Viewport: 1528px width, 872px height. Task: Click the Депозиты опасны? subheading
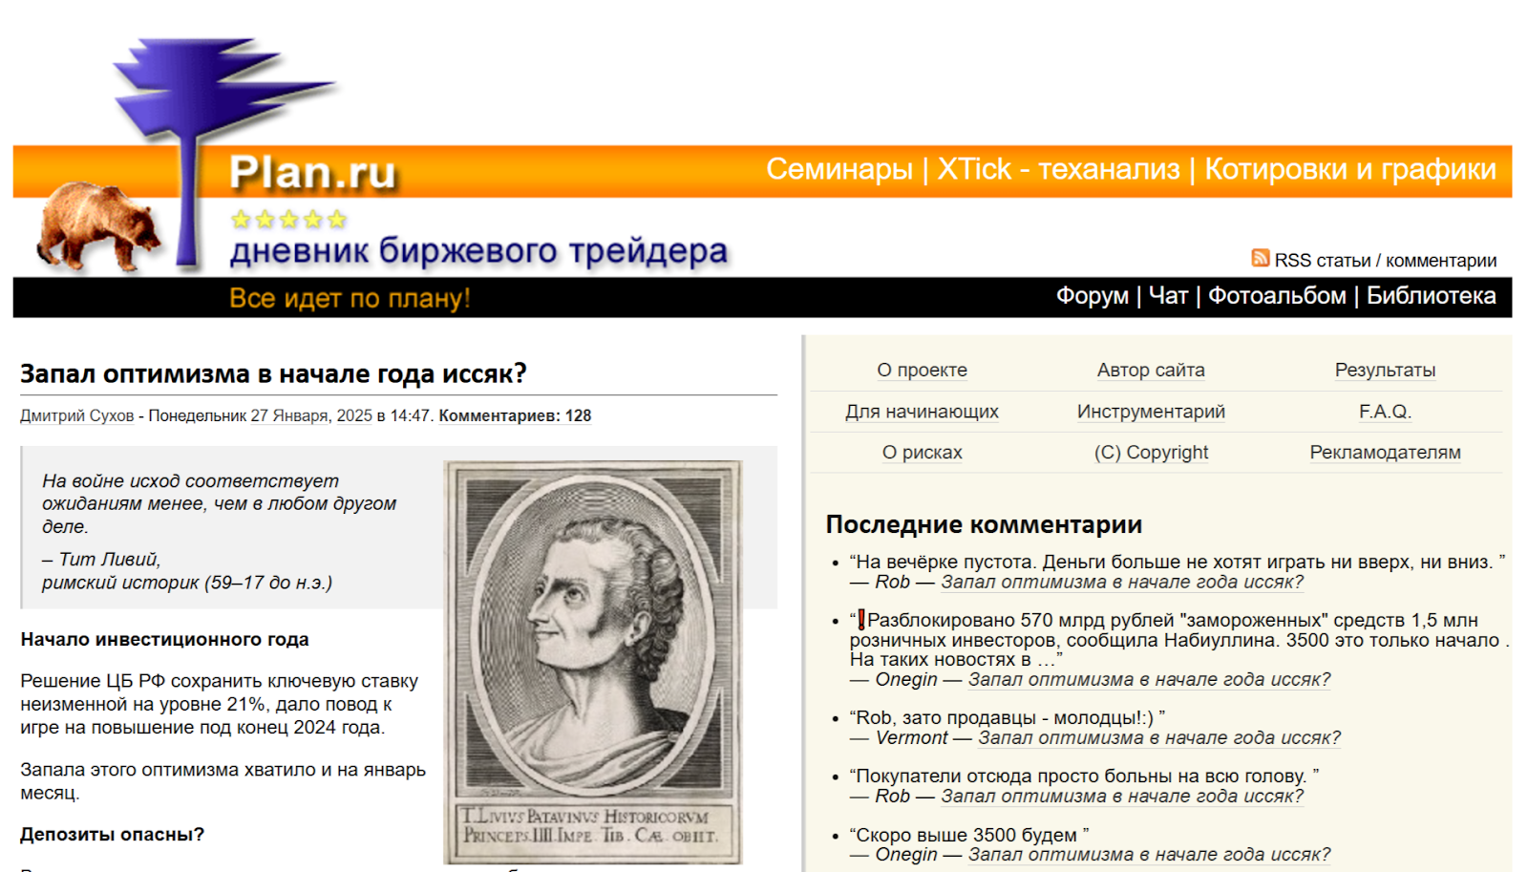pos(112,834)
